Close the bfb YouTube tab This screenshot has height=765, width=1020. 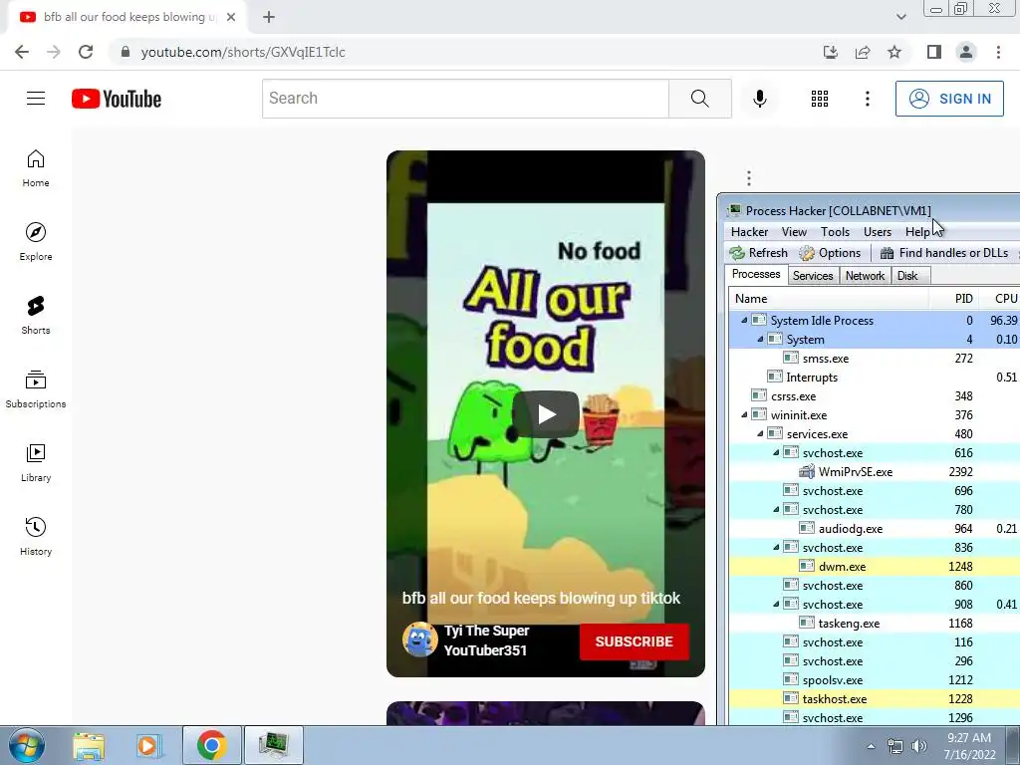tap(231, 18)
